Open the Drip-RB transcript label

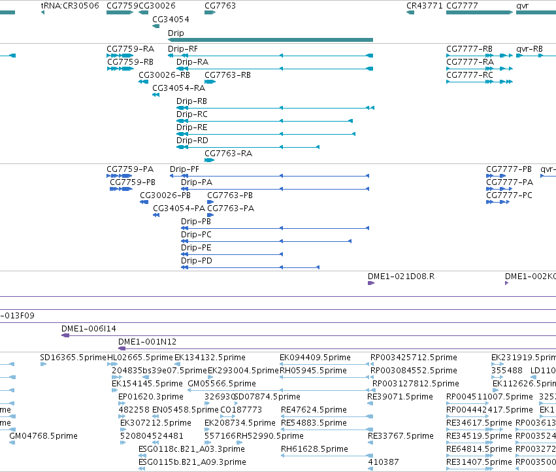(x=191, y=101)
